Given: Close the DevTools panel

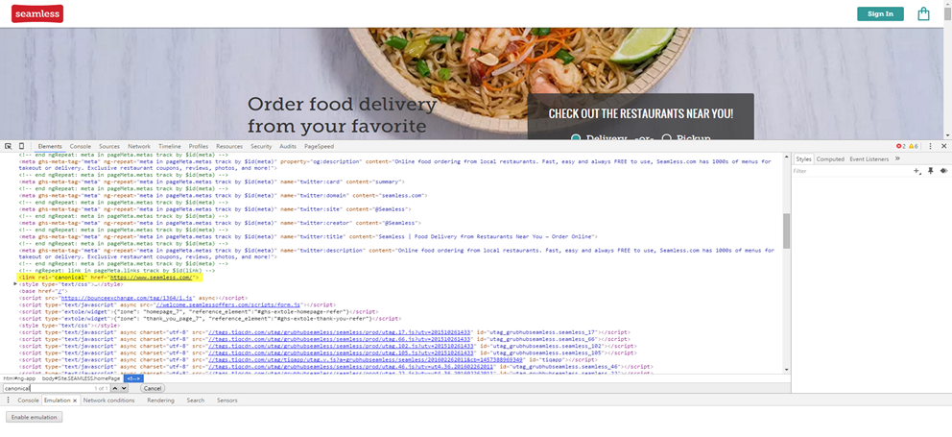Looking at the screenshot, I should pos(943,147).
